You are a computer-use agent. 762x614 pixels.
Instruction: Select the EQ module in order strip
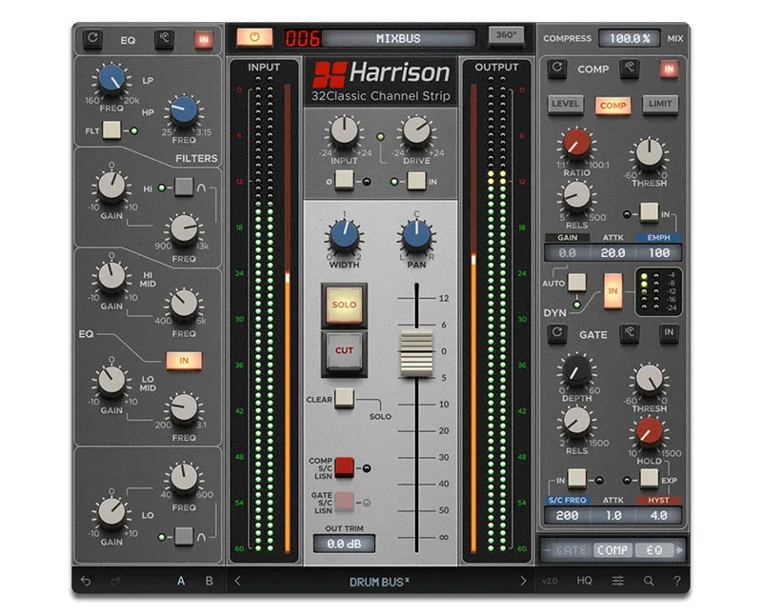(x=654, y=550)
